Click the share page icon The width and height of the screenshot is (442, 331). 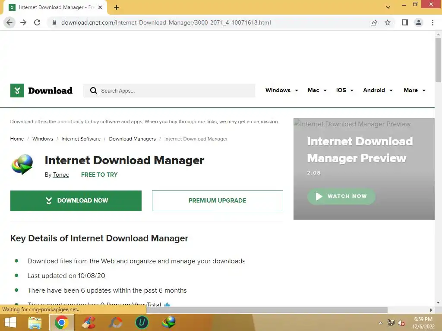374,22
